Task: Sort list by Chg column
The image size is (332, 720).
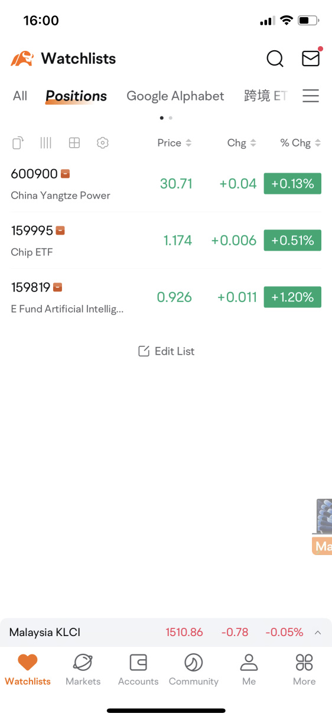Action: (x=242, y=142)
